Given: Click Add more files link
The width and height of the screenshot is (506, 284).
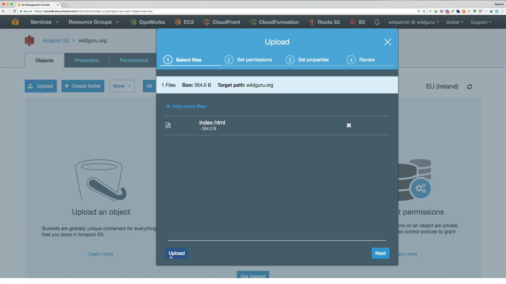Looking at the screenshot, I should click(186, 106).
